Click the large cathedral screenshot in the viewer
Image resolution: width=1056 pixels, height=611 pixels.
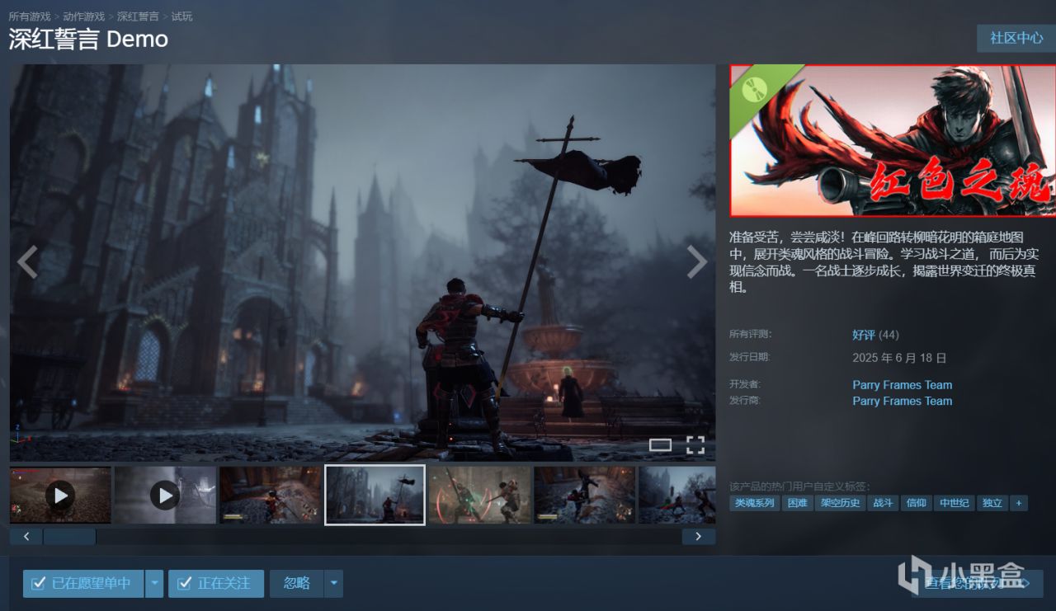(362, 262)
